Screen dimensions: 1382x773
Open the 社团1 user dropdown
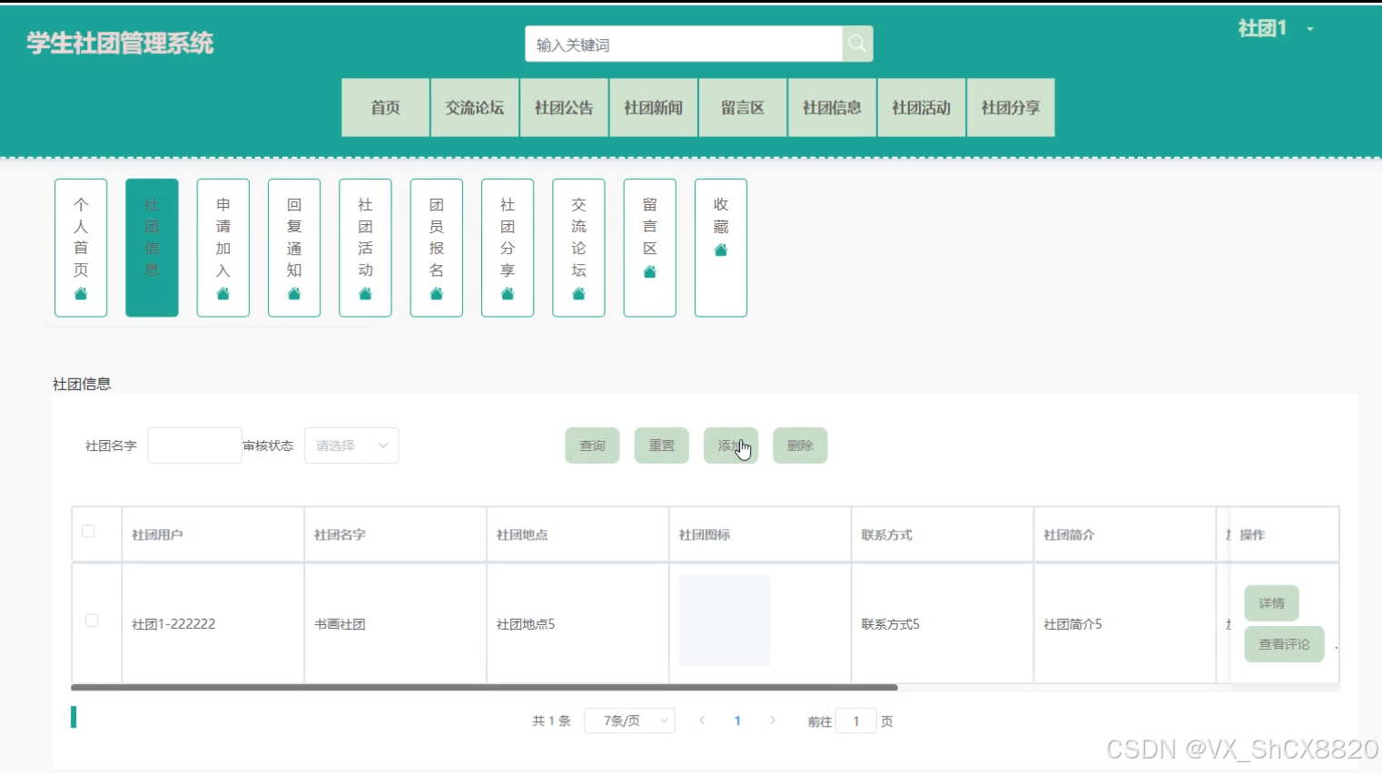point(1276,29)
